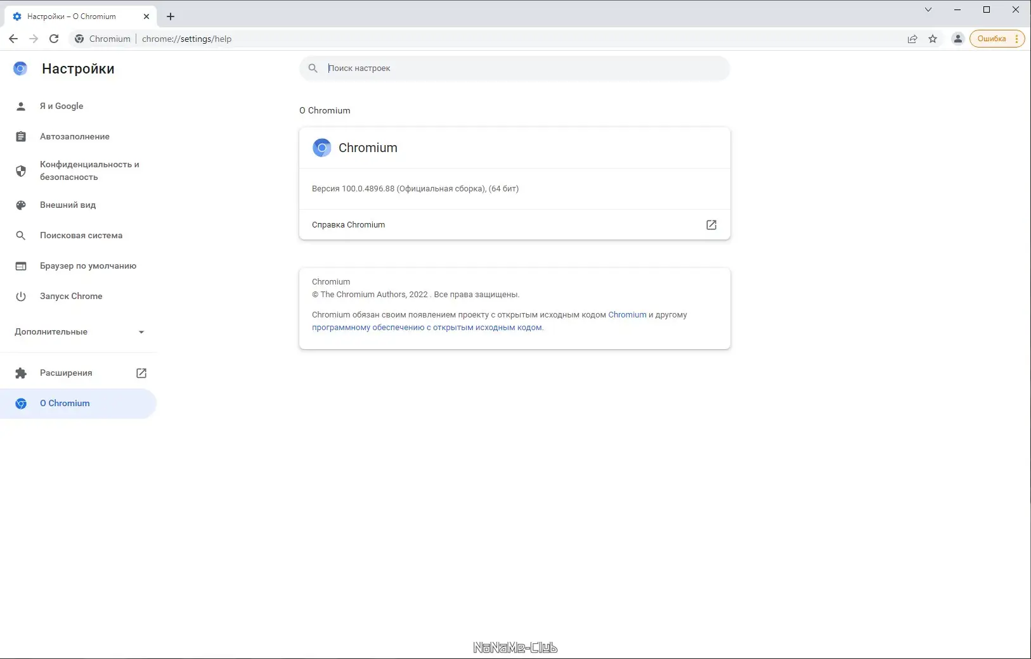Screen dimensions: 1031x659
Task: Click the Ошибка error button
Action: pos(997,39)
